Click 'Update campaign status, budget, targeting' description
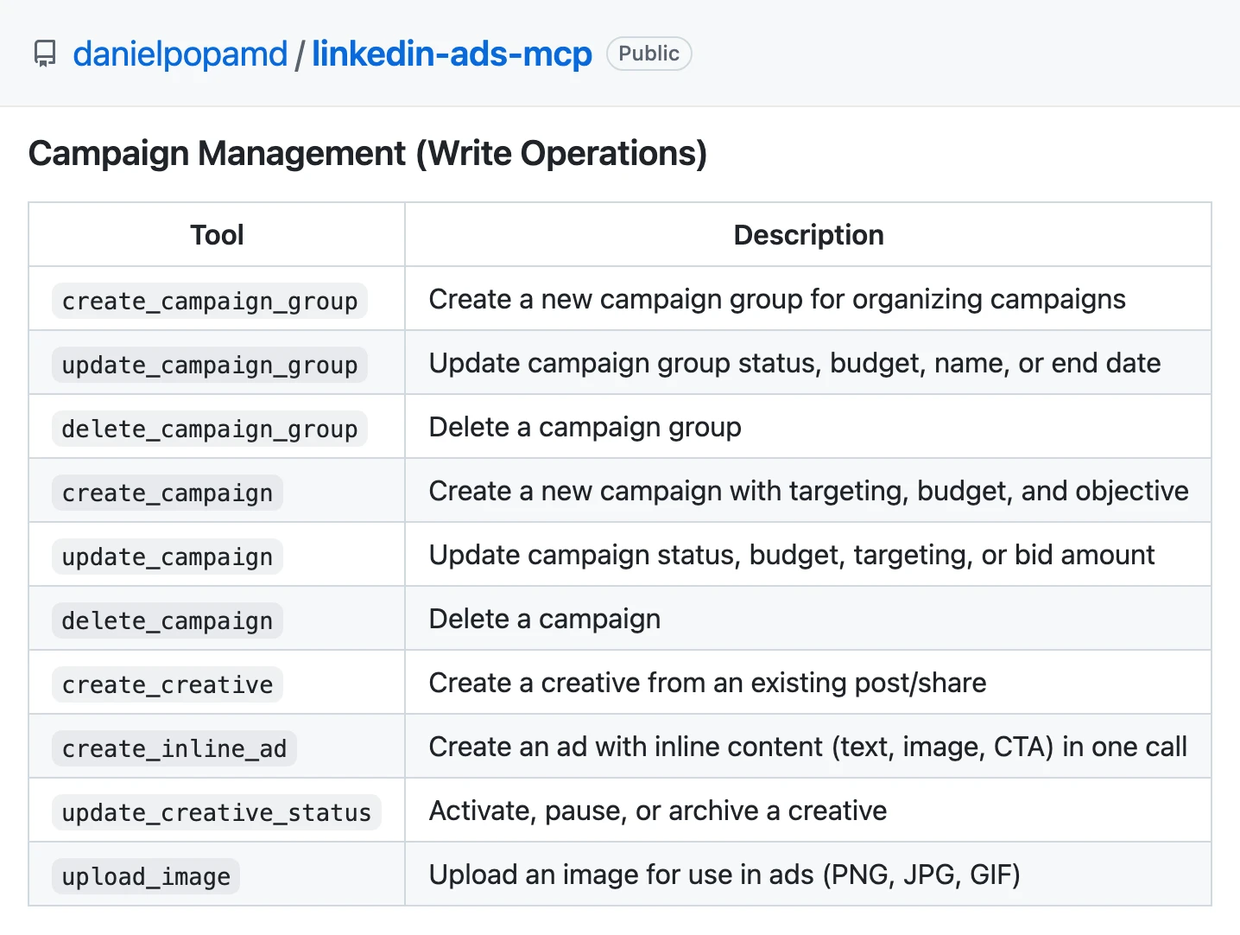 (x=792, y=555)
